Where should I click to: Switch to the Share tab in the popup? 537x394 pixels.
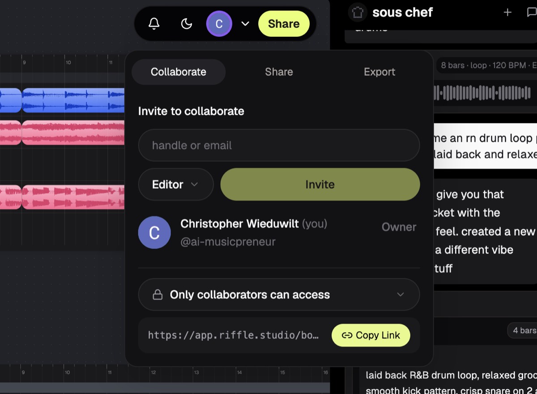click(279, 72)
